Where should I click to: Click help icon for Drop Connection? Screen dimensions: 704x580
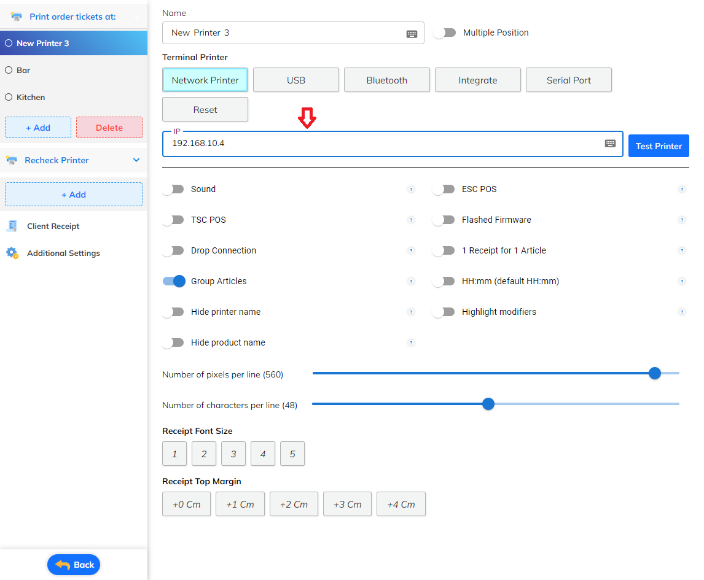(x=411, y=250)
